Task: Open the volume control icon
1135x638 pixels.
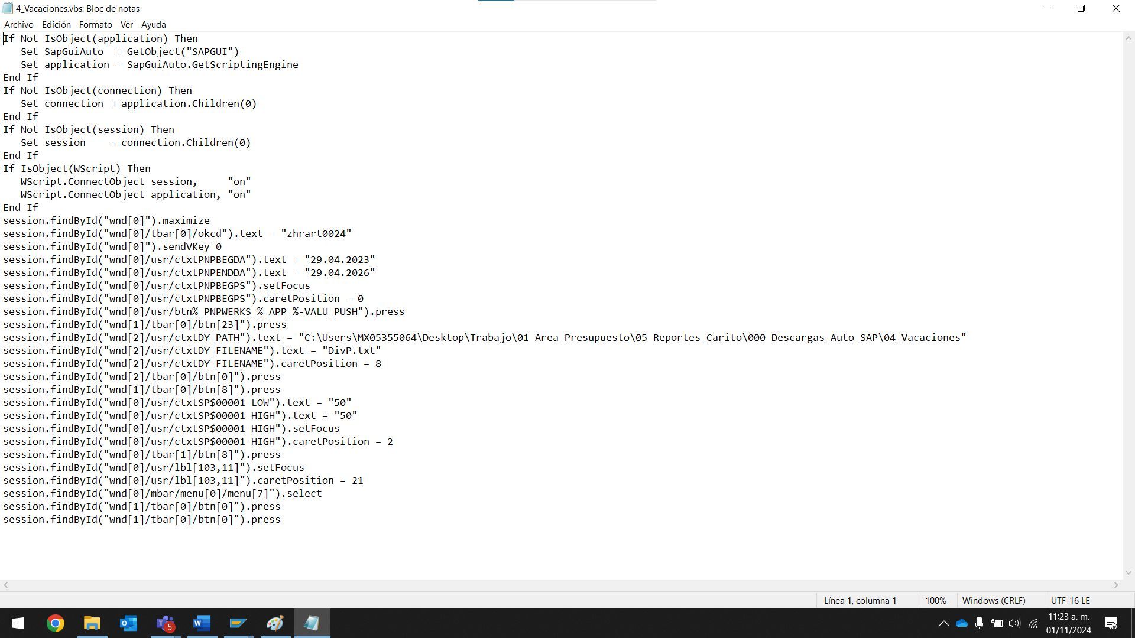Action: pos(1014,623)
